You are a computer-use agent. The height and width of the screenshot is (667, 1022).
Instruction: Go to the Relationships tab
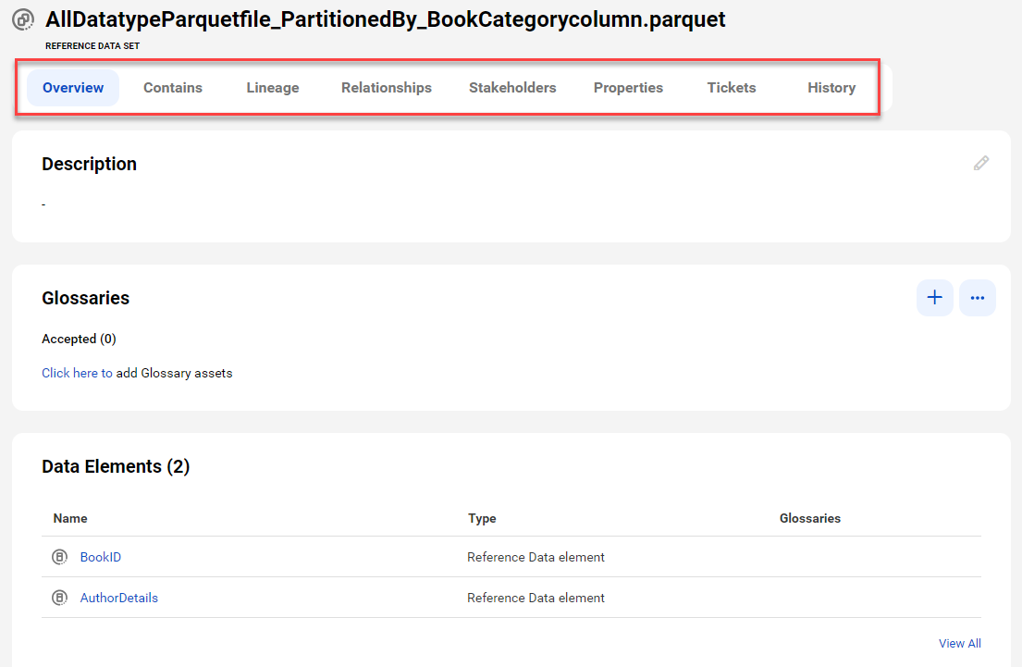pyautogui.click(x=387, y=87)
